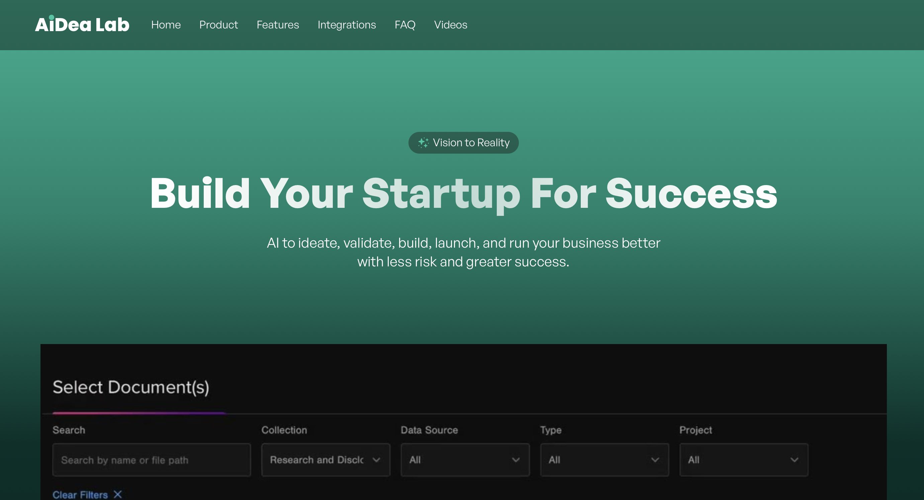This screenshot has width=924, height=500.
Task: Click the Project dropdown chevron
Action: click(x=795, y=460)
